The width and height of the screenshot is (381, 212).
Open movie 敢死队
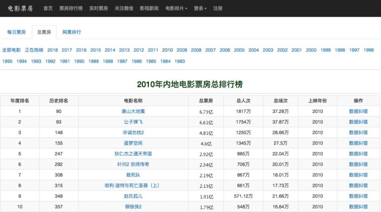click(133, 175)
